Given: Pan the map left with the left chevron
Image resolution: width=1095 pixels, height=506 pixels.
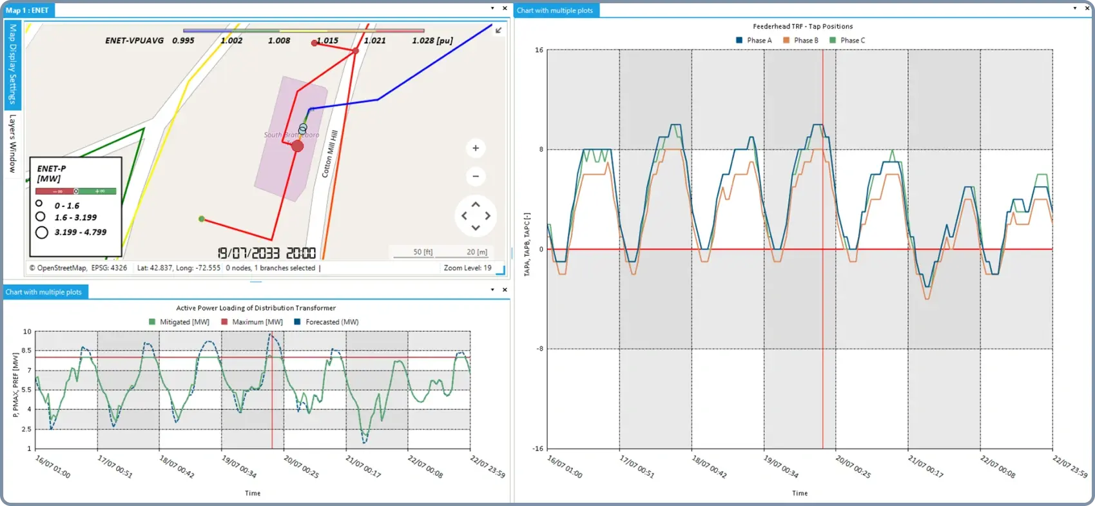Looking at the screenshot, I should click(x=464, y=216).
